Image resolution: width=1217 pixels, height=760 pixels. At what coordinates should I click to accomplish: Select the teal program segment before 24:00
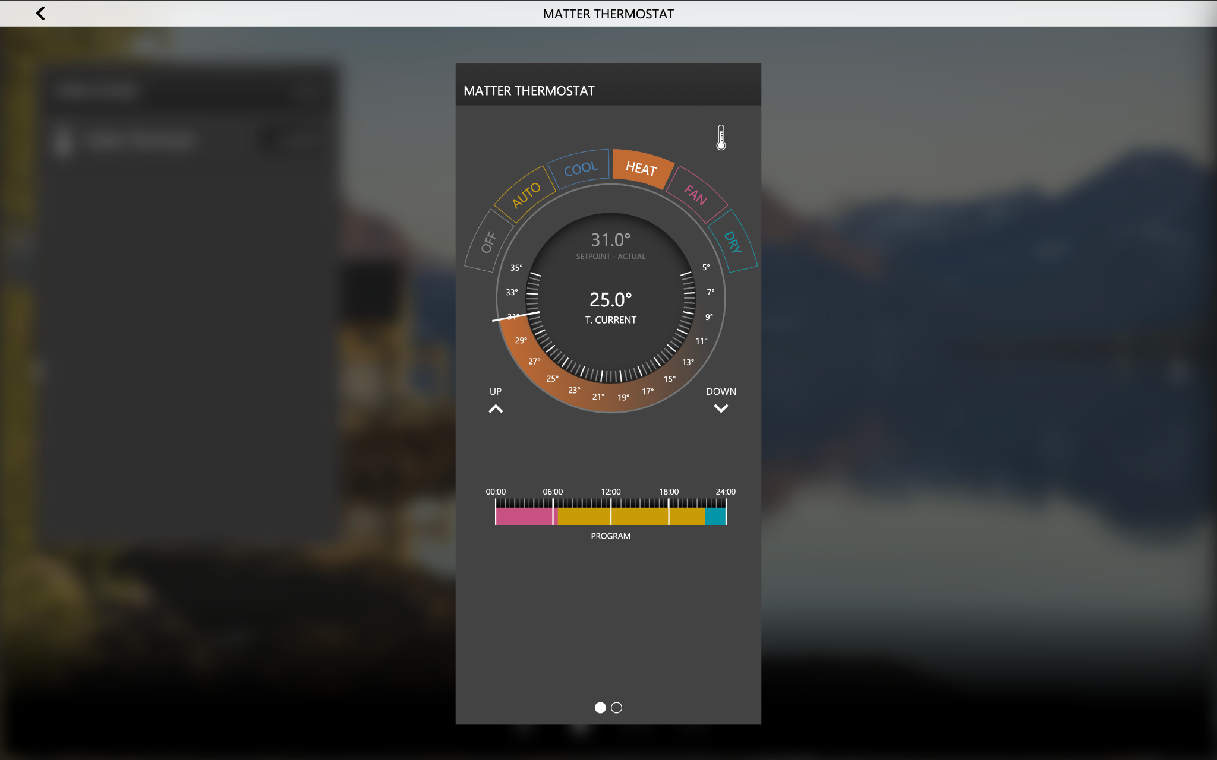pyautogui.click(x=715, y=516)
